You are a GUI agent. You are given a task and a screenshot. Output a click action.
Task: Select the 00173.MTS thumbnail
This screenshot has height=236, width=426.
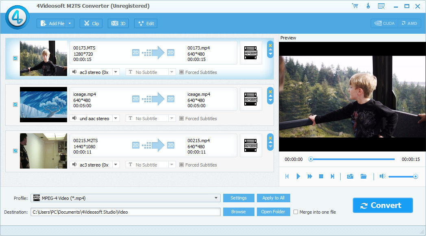pos(43,58)
